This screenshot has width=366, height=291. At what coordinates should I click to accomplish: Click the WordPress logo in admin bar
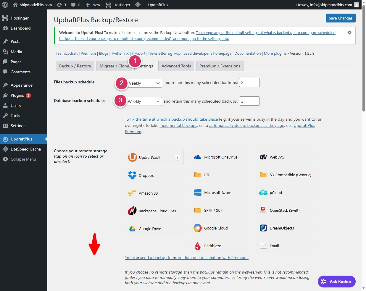(5, 5)
